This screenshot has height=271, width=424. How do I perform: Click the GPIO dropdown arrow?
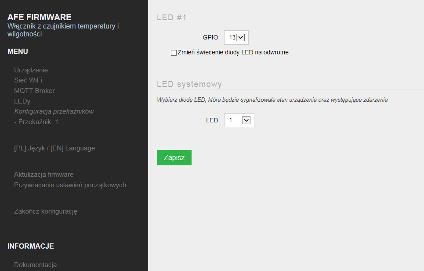coord(241,38)
